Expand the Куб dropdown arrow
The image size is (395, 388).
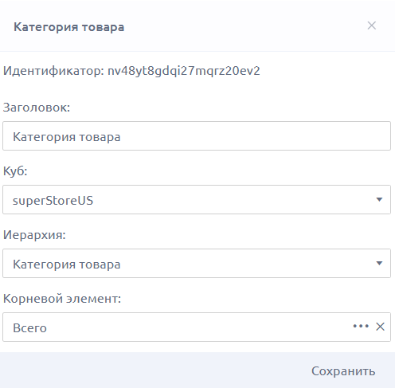click(x=379, y=199)
